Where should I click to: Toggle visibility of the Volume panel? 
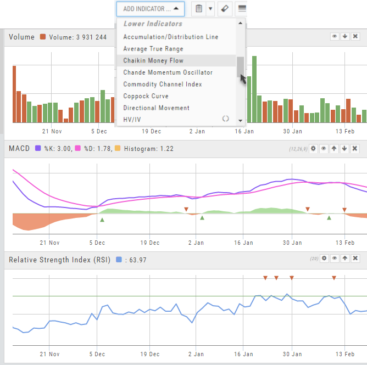pos(334,37)
